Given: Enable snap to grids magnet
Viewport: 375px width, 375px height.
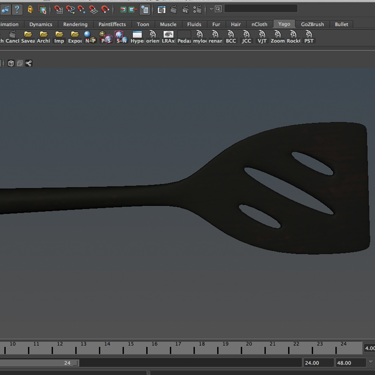Looking at the screenshot, I should 58,10.
